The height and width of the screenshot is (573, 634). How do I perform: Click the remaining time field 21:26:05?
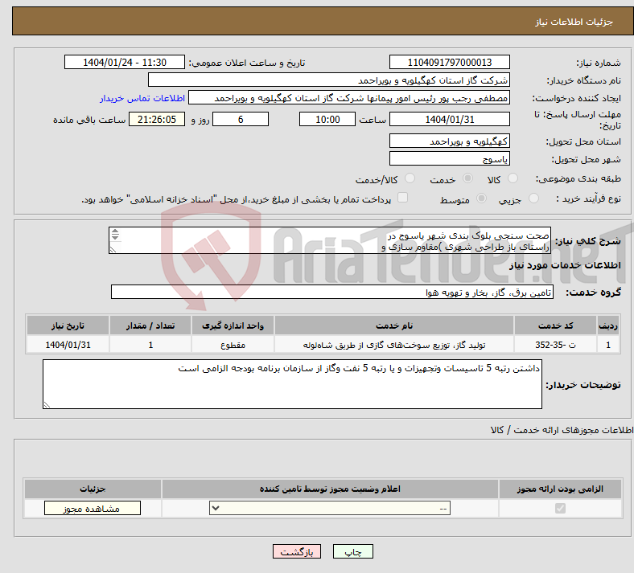pyautogui.click(x=157, y=119)
